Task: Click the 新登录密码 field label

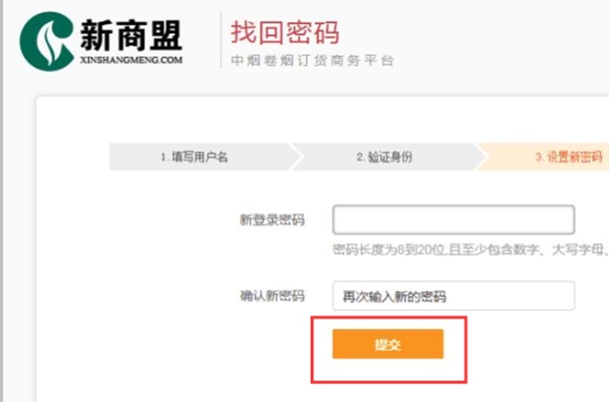Action: (272, 220)
